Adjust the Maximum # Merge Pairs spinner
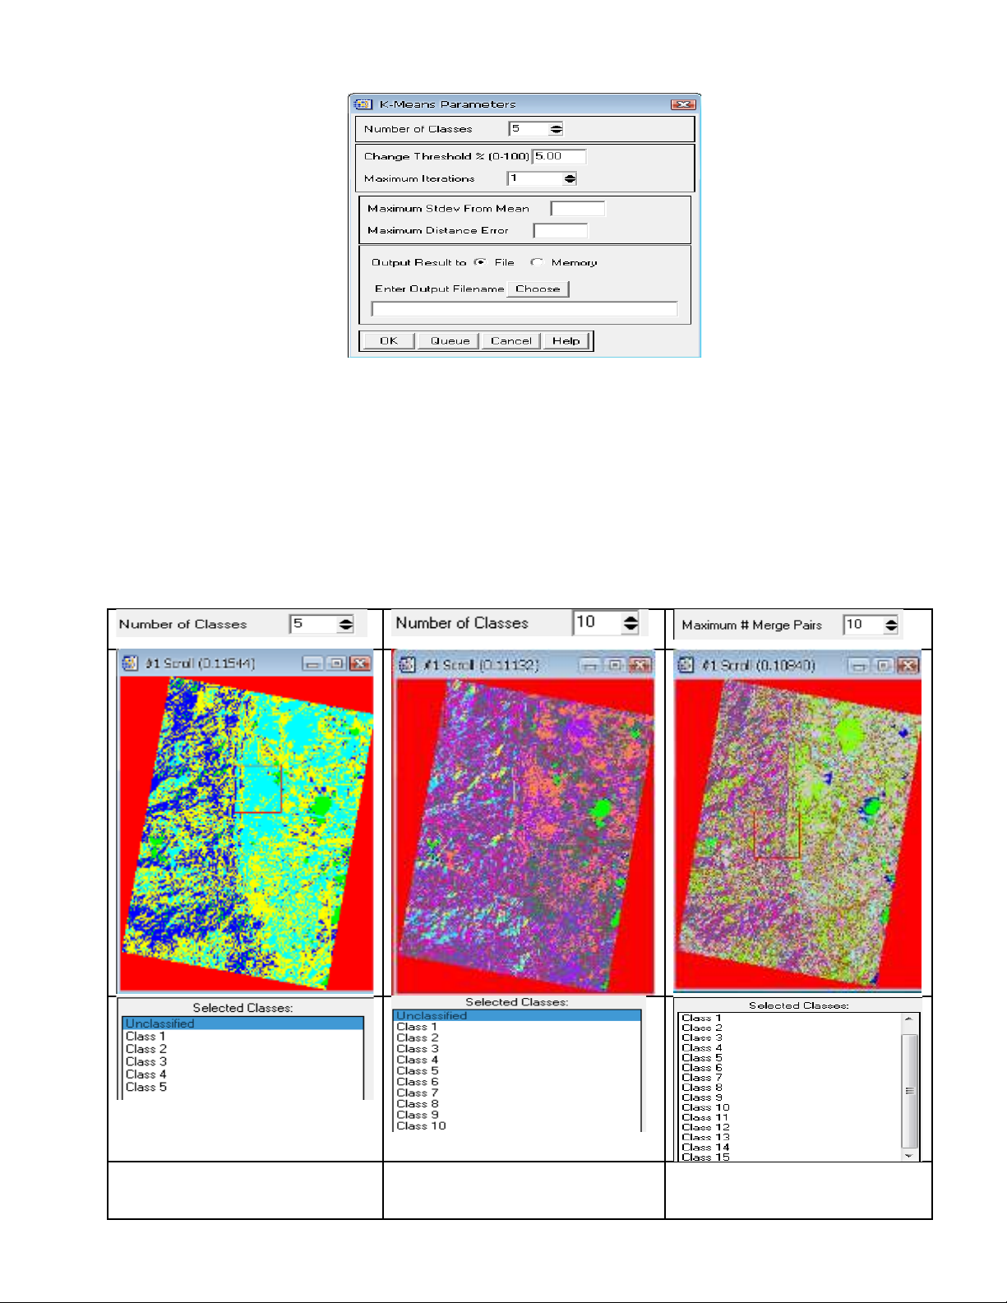 point(891,626)
